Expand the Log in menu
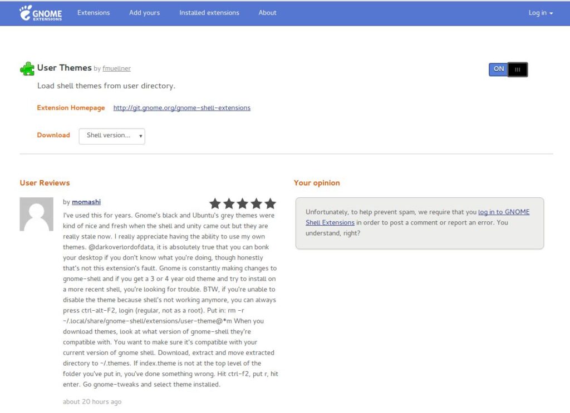Image resolution: width=570 pixels, height=413 pixels. [540, 13]
